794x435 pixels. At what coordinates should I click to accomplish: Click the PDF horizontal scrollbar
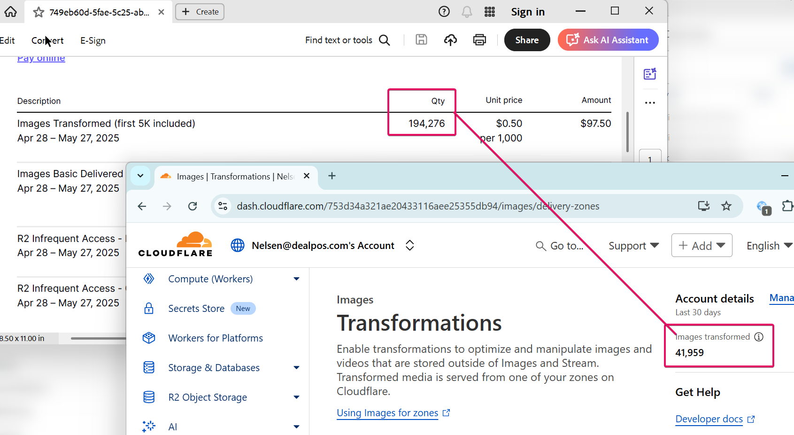pos(98,338)
